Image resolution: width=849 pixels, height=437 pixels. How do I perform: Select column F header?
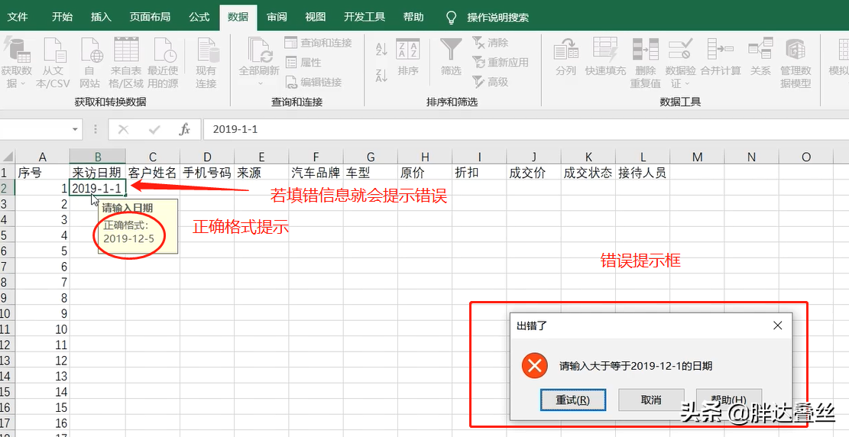pos(316,157)
